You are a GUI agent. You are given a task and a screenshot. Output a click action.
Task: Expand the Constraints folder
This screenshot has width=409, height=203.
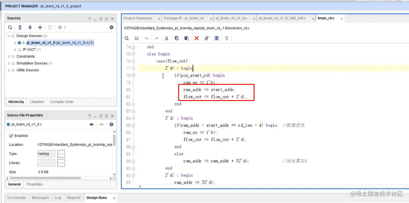pyautogui.click(x=9, y=57)
